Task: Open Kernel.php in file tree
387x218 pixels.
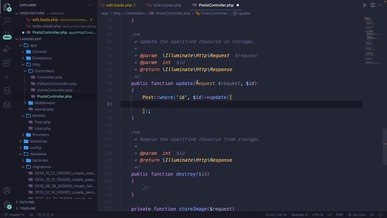Action: click(44, 109)
